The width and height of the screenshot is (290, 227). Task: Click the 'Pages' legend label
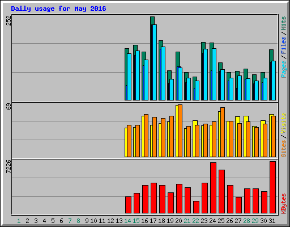tap(284, 69)
